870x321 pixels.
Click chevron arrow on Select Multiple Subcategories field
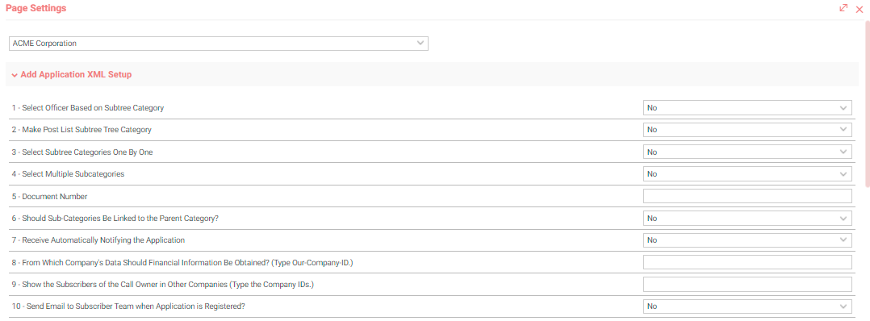tap(843, 174)
